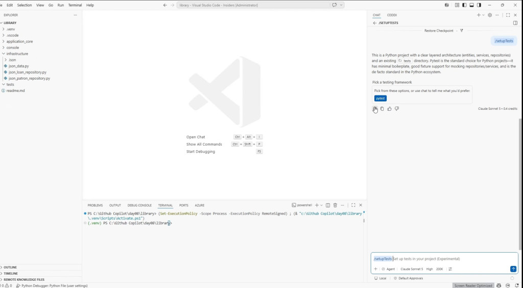Collapse the tests folder
523x288 pixels.
pyautogui.click(x=41, y=84)
